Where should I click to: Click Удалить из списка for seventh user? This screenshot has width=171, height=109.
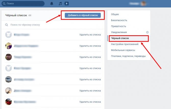tap(90, 102)
